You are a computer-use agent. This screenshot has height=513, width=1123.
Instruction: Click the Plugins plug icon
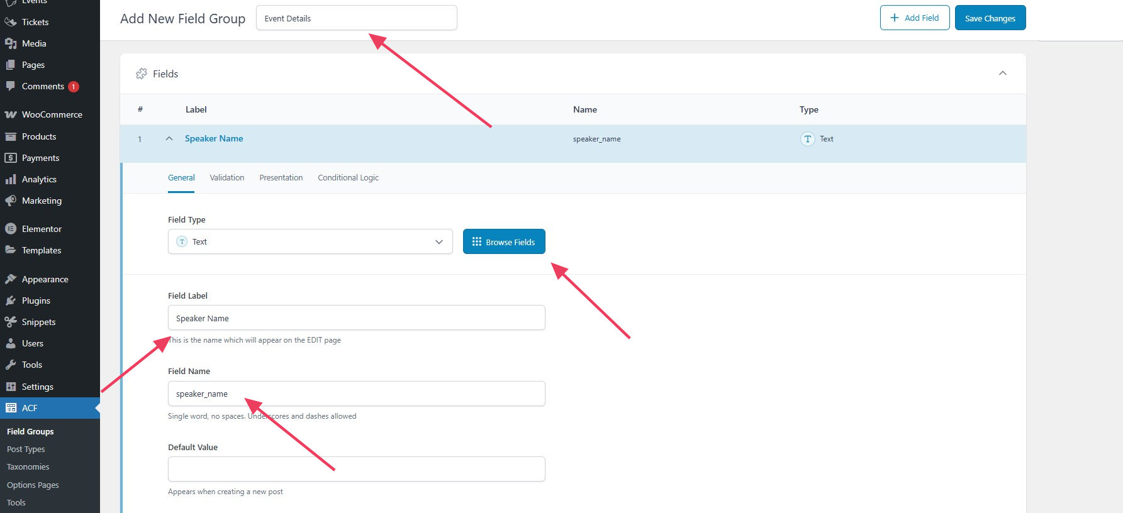[x=11, y=301]
